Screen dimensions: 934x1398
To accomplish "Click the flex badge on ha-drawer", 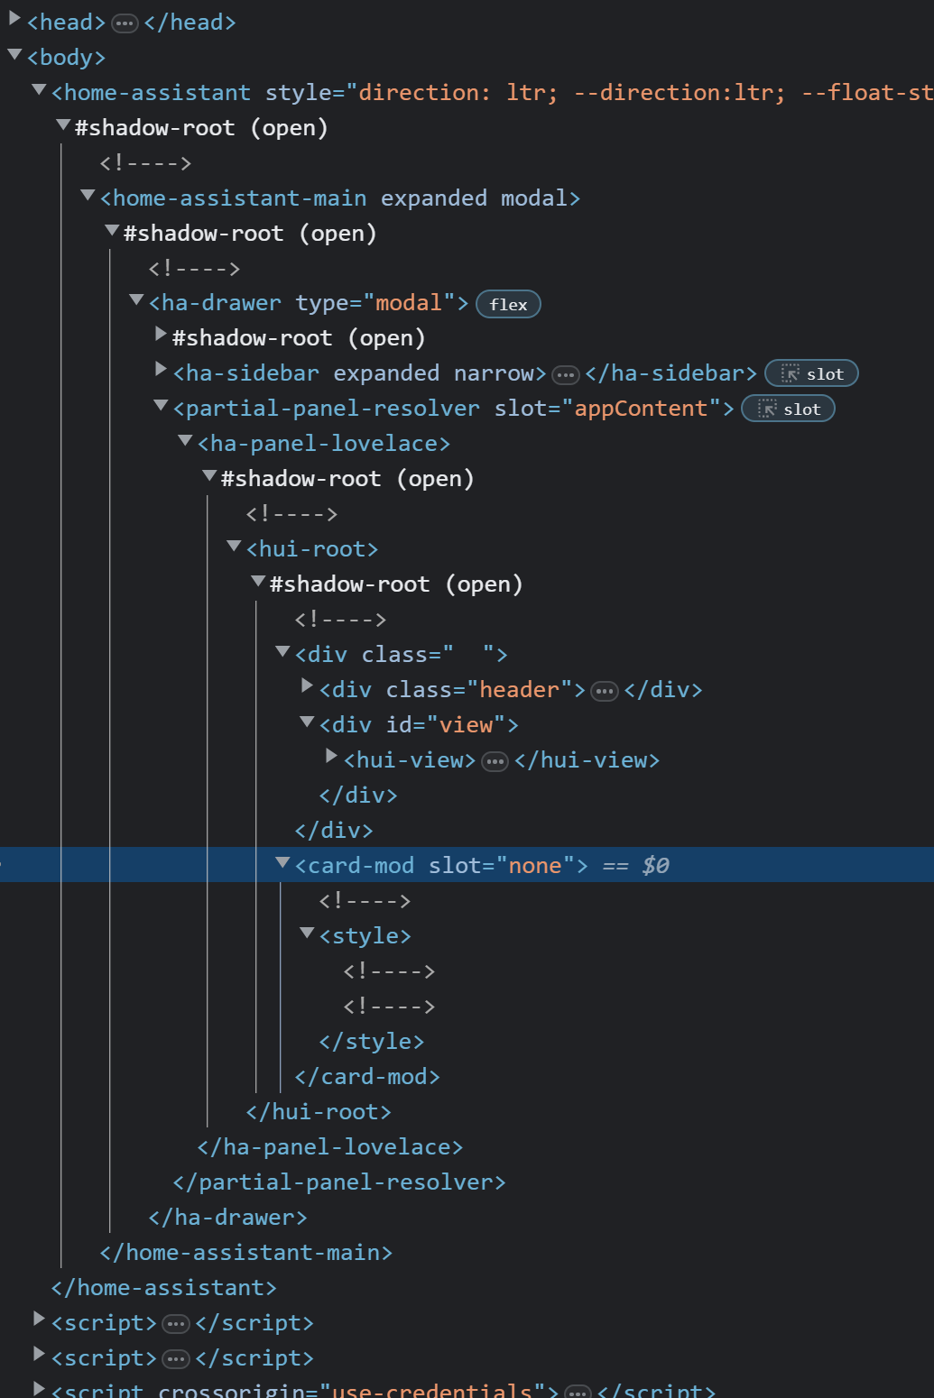I will [x=508, y=305].
